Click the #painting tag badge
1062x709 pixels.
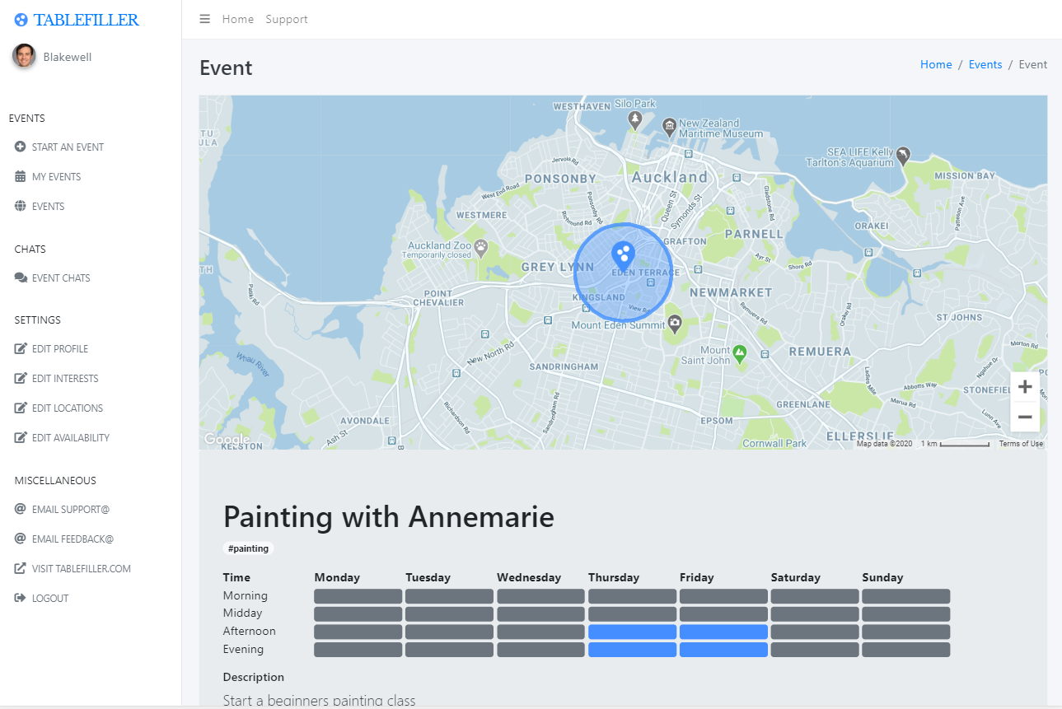[x=248, y=548]
